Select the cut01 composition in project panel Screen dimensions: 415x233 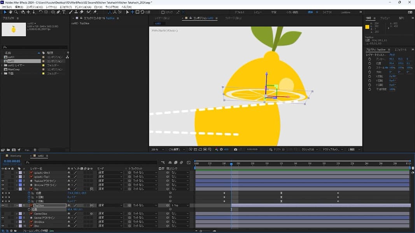11,57
